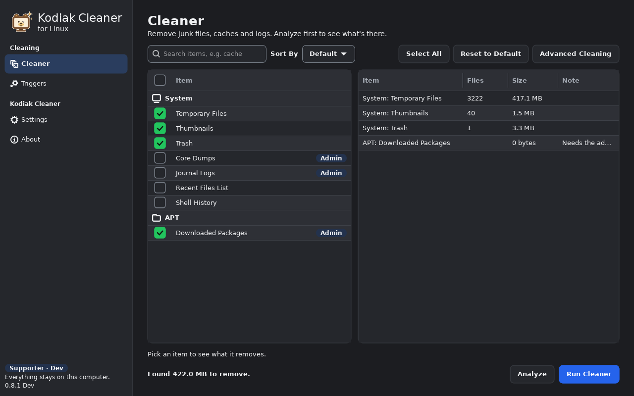This screenshot has width=634, height=396.
Task: Click the APT folder icon
Action: point(157,218)
